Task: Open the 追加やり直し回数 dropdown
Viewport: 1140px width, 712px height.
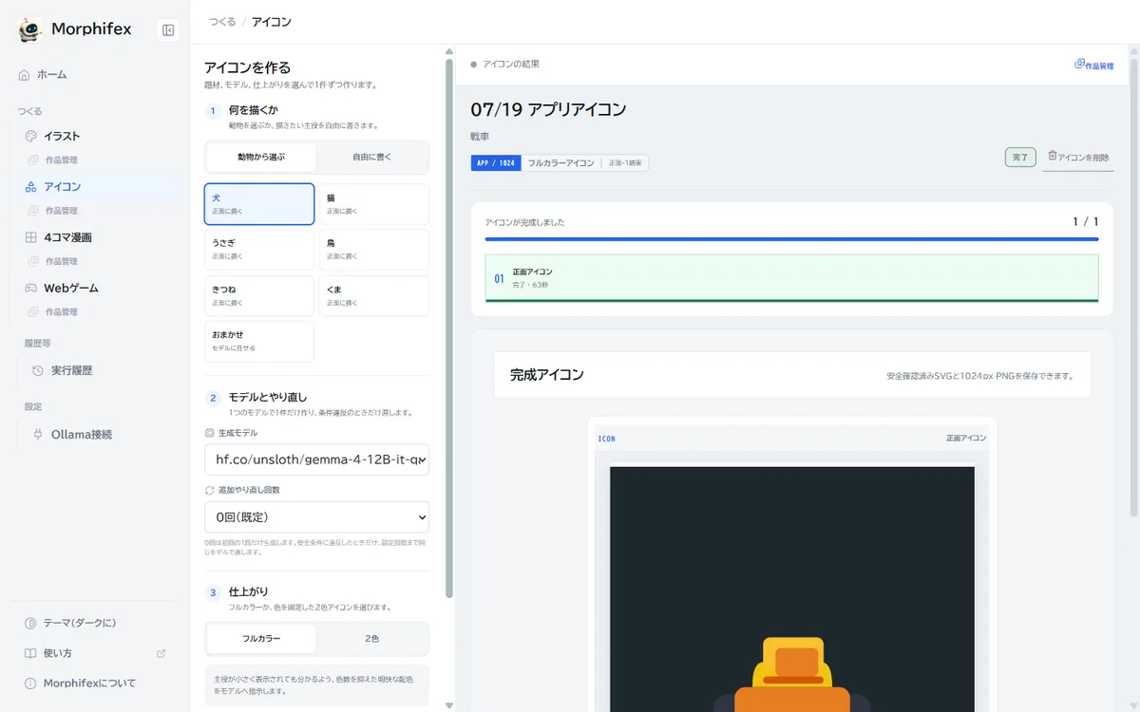Action: click(316, 517)
